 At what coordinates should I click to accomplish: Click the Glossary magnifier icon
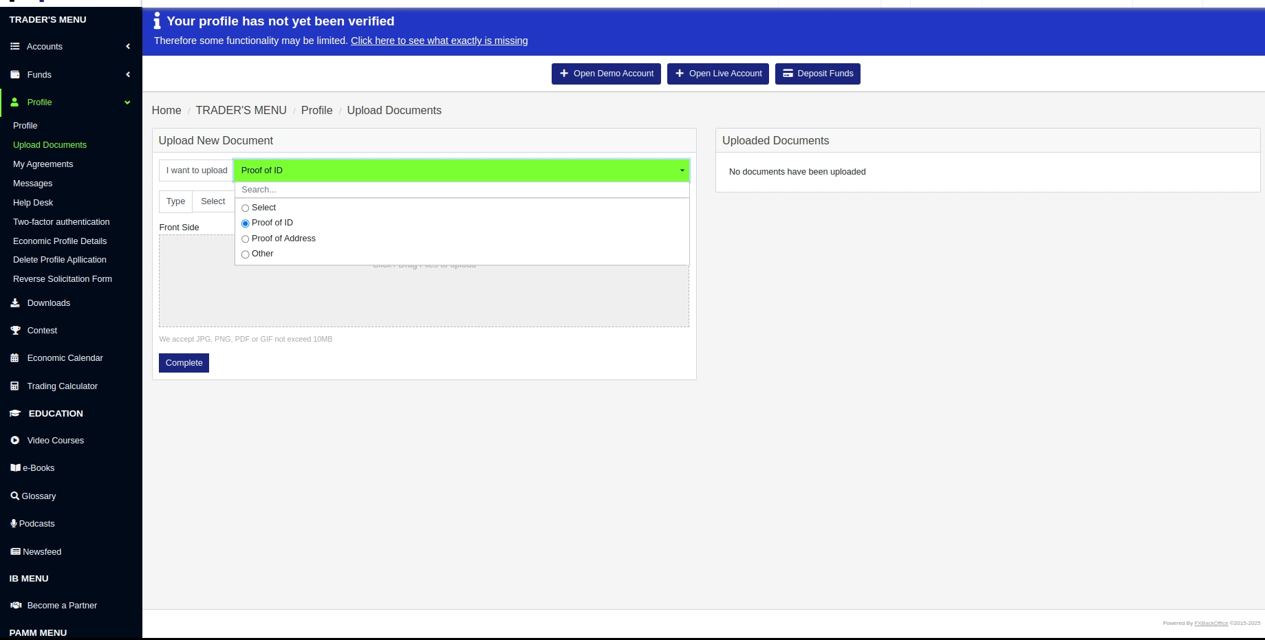click(x=14, y=496)
